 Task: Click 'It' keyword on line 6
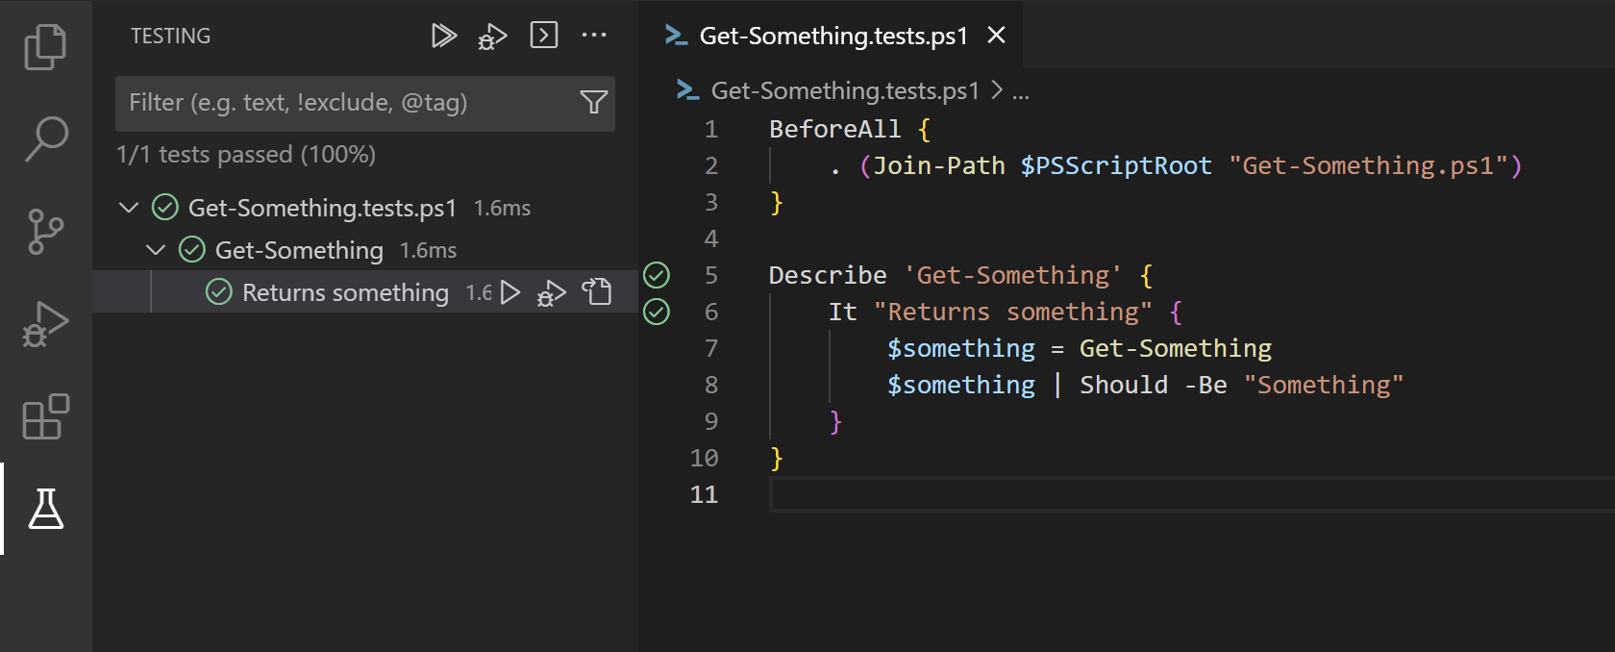pyautogui.click(x=843, y=312)
